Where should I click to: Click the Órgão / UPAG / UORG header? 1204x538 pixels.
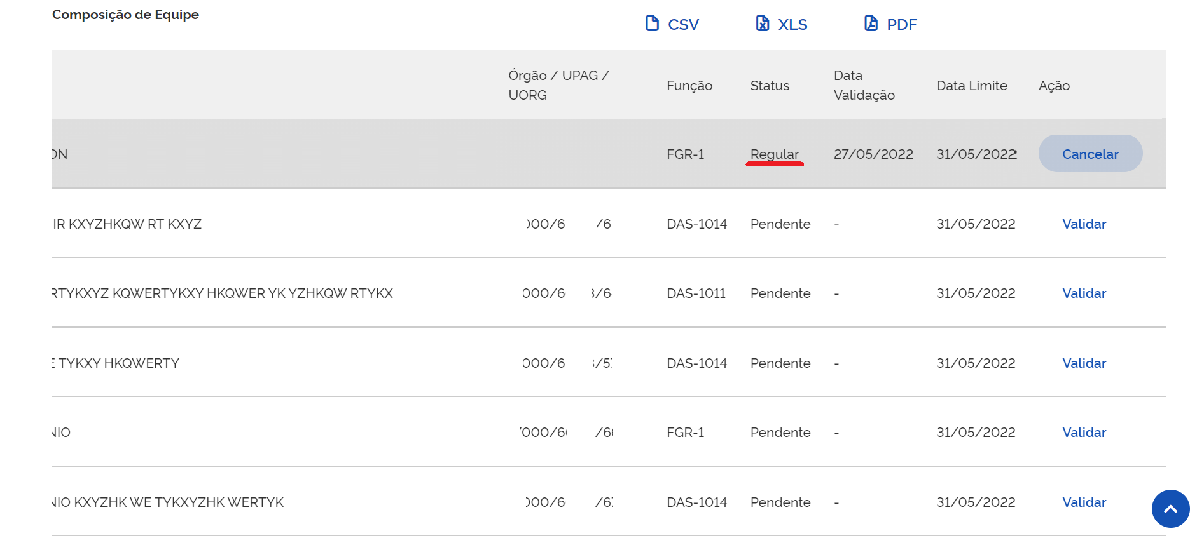coord(558,85)
